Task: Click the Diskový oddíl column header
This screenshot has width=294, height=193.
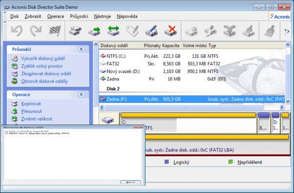Action: click(121, 46)
